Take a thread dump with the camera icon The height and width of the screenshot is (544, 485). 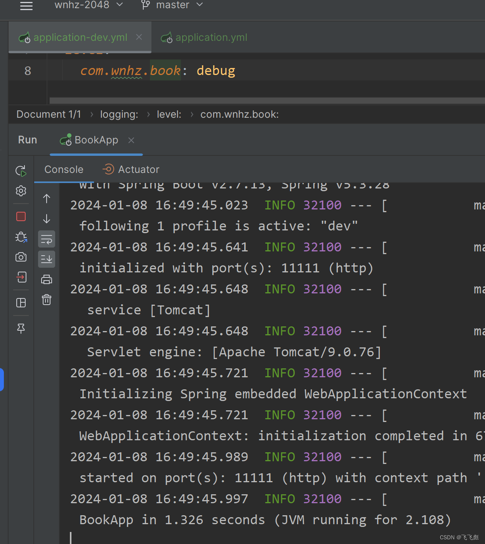tap(21, 257)
